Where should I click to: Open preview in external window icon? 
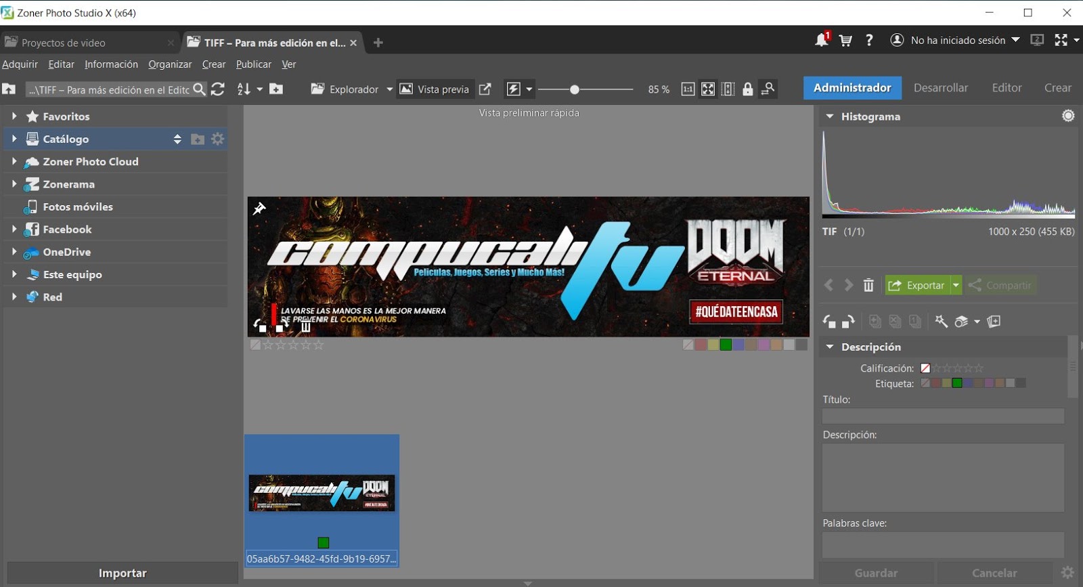(x=485, y=89)
